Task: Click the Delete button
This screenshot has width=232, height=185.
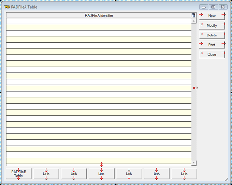Action: pyautogui.click(x=212, y=35)
